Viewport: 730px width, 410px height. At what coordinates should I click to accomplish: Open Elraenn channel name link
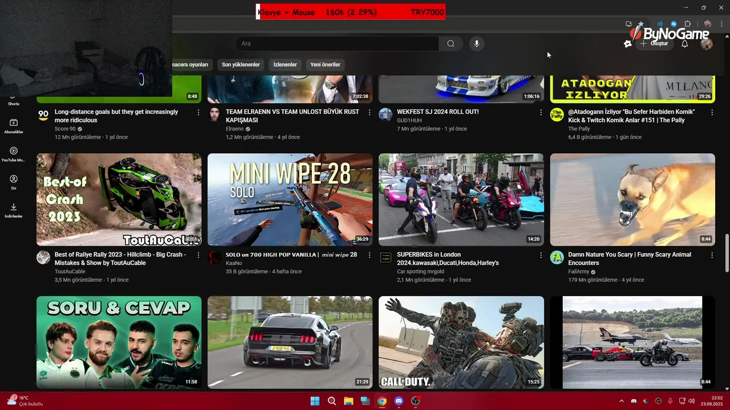coord(234,129)
